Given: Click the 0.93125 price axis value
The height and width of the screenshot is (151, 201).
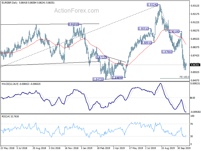Looking at the screenshot, I should coord(195,6).
